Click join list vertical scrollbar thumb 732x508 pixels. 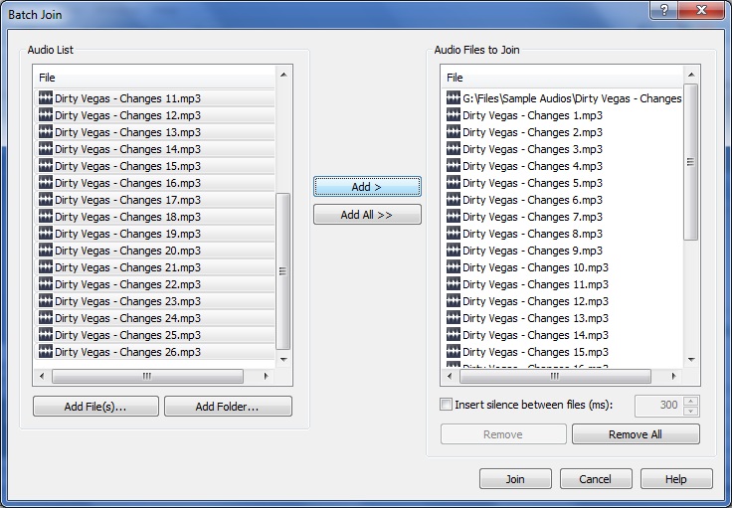point(691,162)
